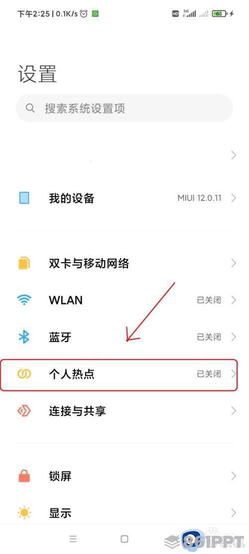Open the account row chevron above My Device
The height and width of the screenshot is (554, 249).
pyautogui.click(x=234, y=155)
